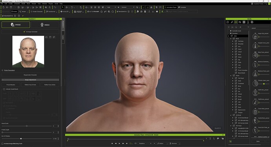Screen dimensions: 271x147
Task: Click the load image folder icon beside photo
Action: [x=46, y=37]
